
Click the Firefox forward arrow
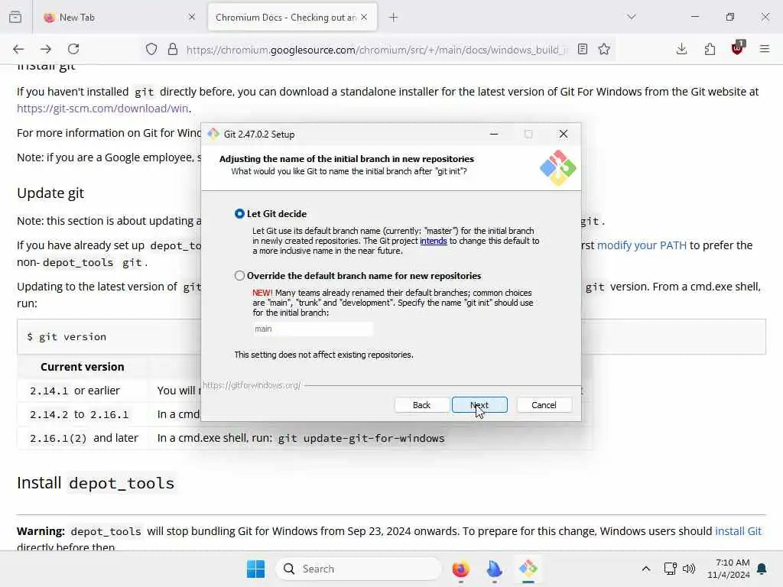[46, 49]
